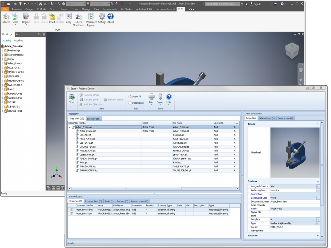This screenshot has width=331, height=248.
Task: Expand Arbor_Frame:1 in the model tree
Action: click(3, 64)
